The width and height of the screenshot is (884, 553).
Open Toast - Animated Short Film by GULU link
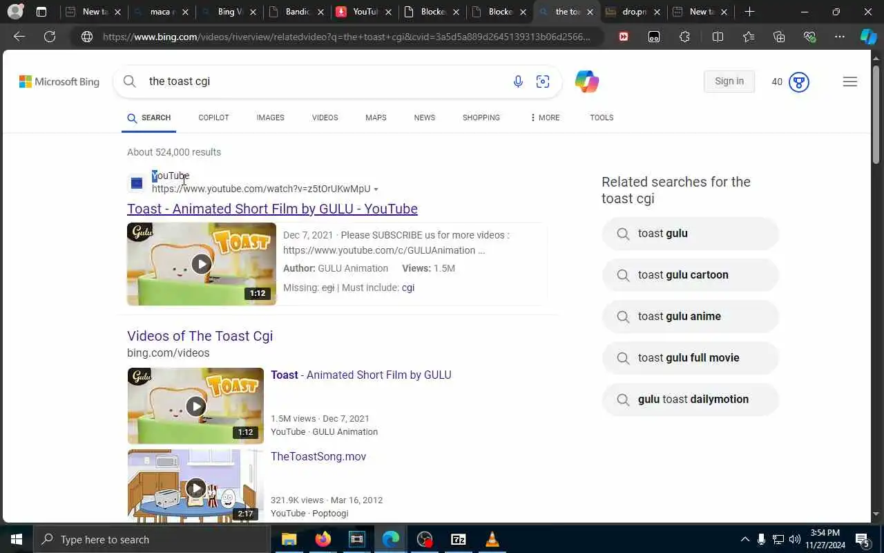pos(272,209)
